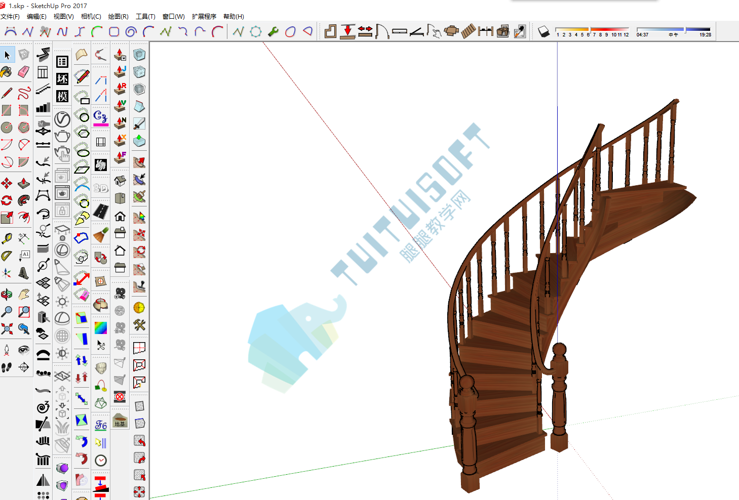Click the rainbow color grid icon
The height and width of the screenshot is (500, 739).
(x=101, y=327)
